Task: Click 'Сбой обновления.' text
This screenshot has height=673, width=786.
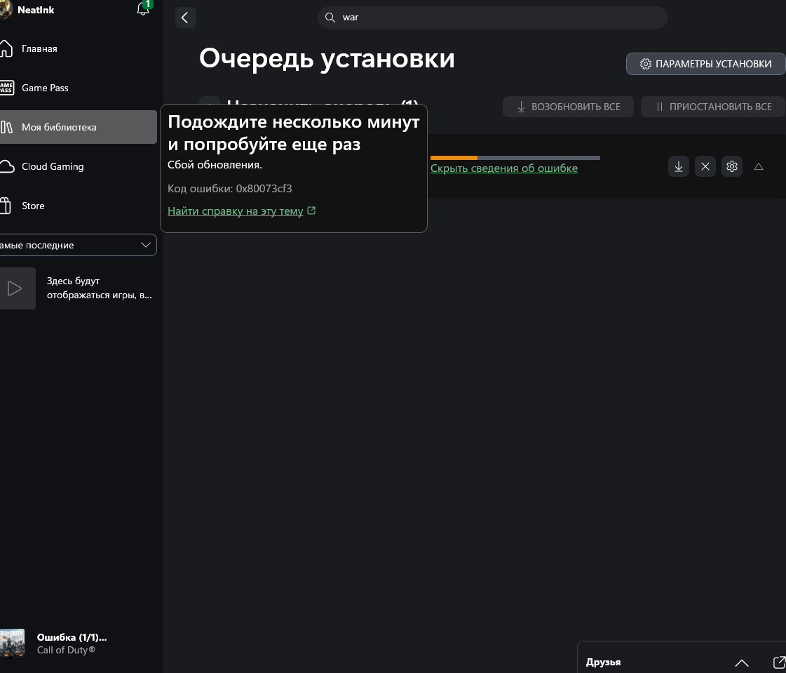Action: (215, 165)
